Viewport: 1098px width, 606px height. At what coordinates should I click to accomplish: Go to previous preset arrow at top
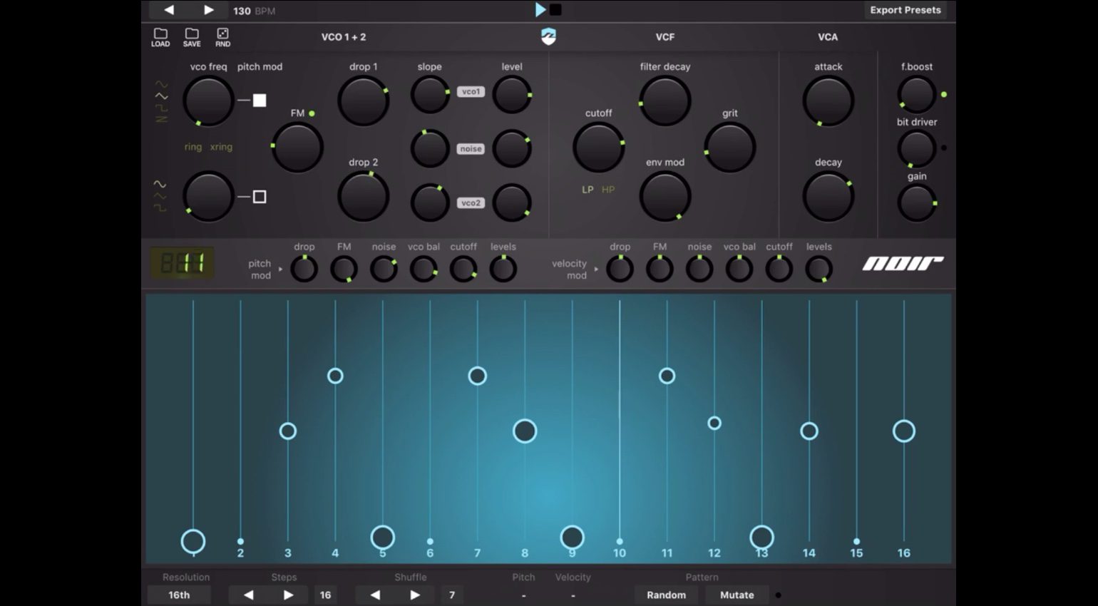[169, 10]
